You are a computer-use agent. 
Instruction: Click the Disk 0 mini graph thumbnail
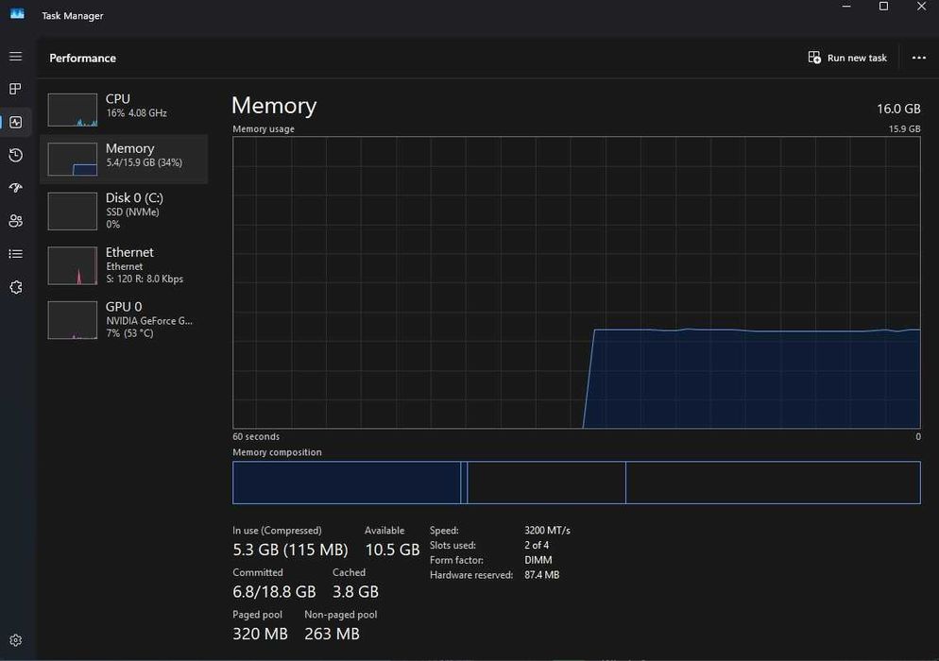click(73, 211)
